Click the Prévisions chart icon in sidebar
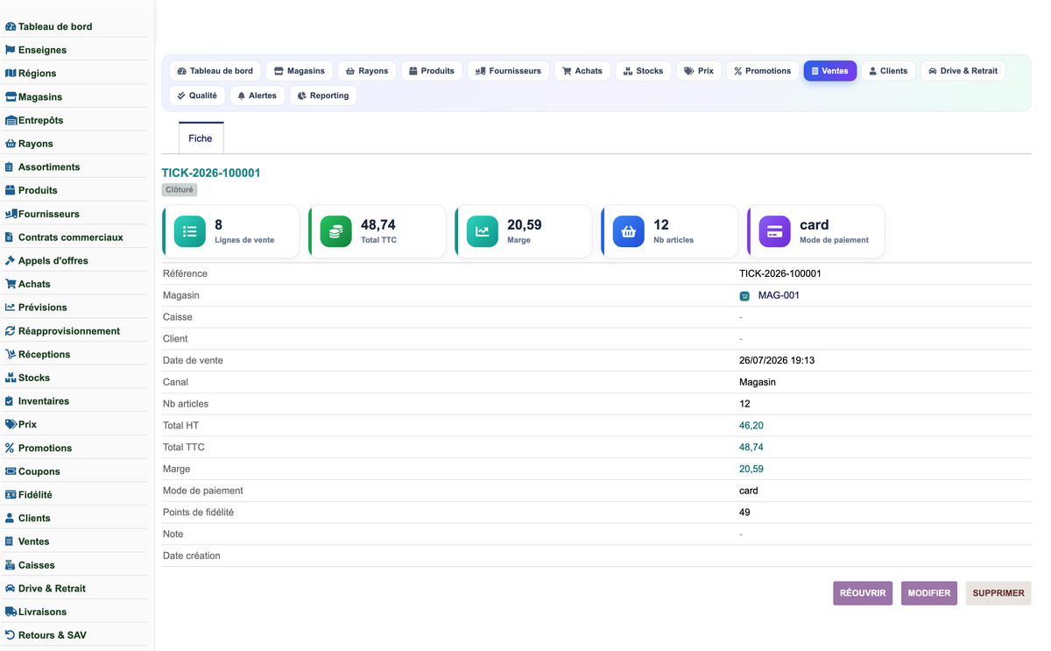The height and width of the screenshot is (651, 1051). [x=11, y=308]
